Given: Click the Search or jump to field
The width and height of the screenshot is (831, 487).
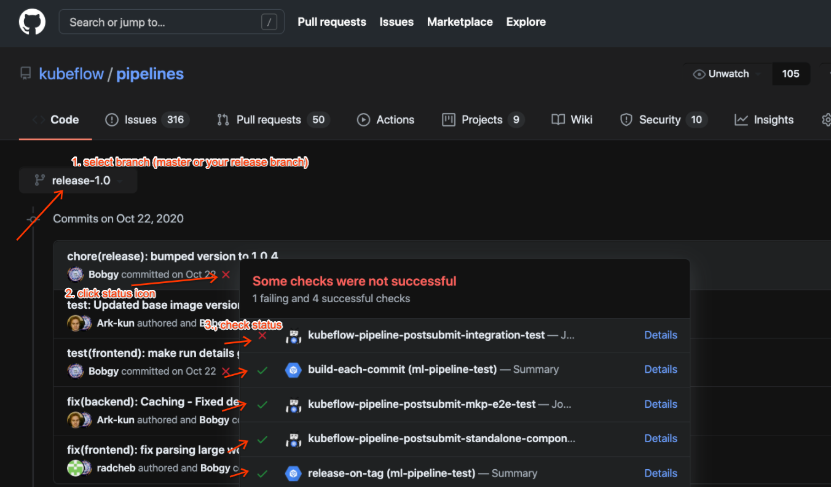Looking at the screenshot, I should coord(171,22).
